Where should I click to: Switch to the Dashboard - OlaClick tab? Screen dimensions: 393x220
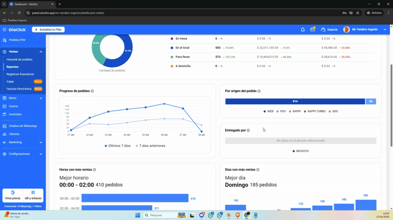31,4
